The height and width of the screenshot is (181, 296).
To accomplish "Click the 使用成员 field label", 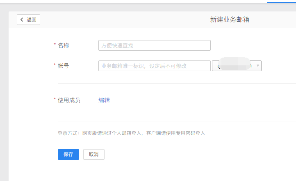I will pos(69,100).
